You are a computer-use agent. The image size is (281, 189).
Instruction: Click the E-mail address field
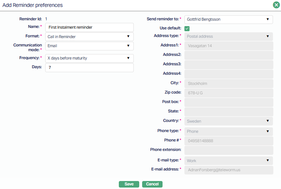[229, 170]
